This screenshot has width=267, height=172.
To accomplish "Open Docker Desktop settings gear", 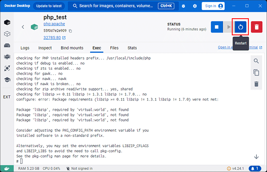I will click(195, 6).
